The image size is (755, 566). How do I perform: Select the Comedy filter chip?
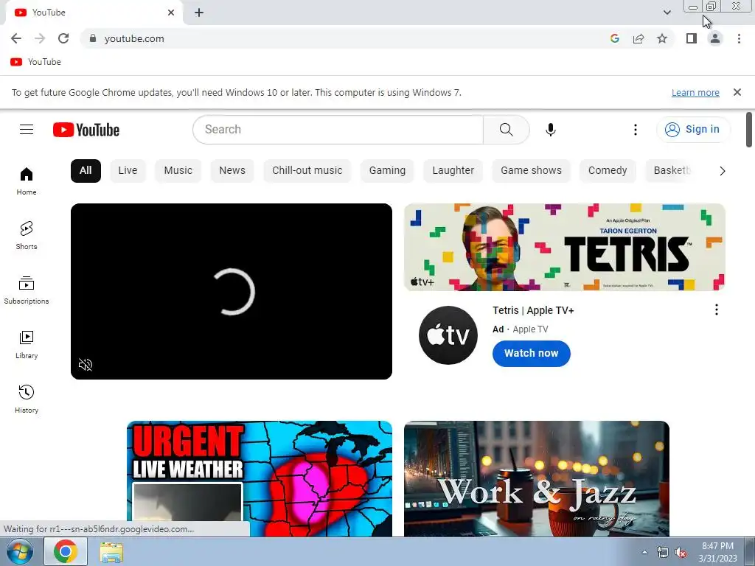click(608, 170)
